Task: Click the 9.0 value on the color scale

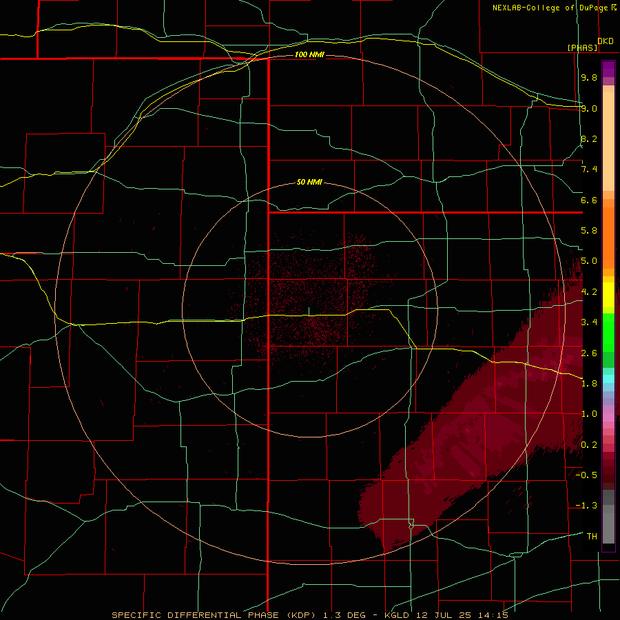Action: [x=589, y=108]
